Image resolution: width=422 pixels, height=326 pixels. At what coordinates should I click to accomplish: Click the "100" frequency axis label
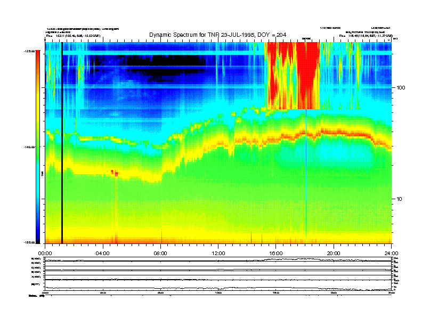tap(401, 88)
